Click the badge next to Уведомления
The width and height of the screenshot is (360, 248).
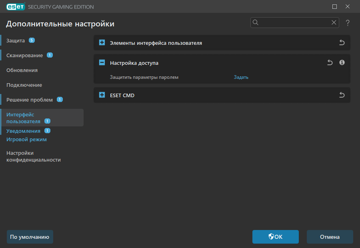(x=47, y=131)
